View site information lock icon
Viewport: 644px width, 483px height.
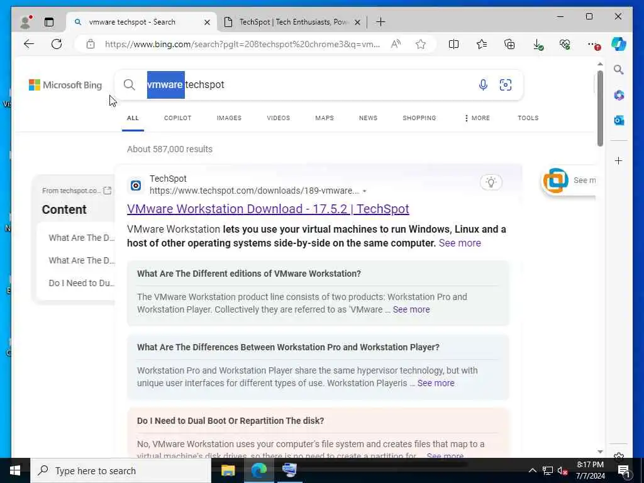coord(91,44)
